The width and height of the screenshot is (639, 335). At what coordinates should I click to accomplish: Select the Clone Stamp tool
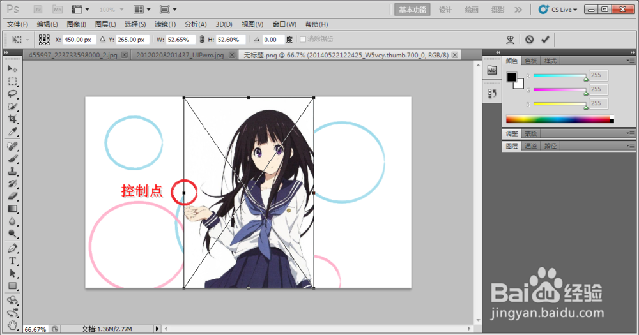[13, 171]
